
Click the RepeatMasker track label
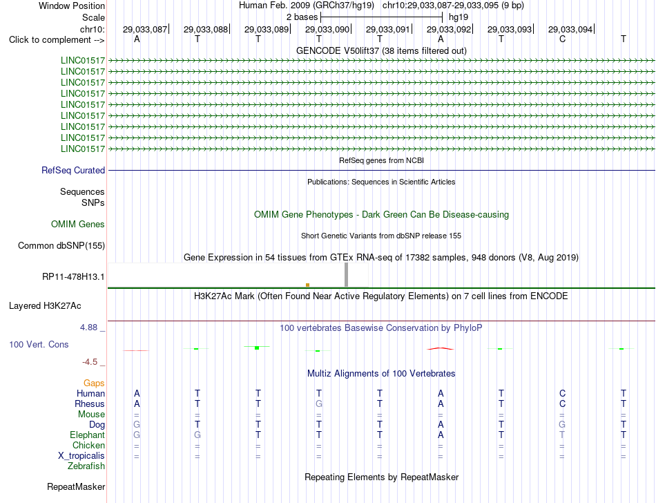pos(76,487)
